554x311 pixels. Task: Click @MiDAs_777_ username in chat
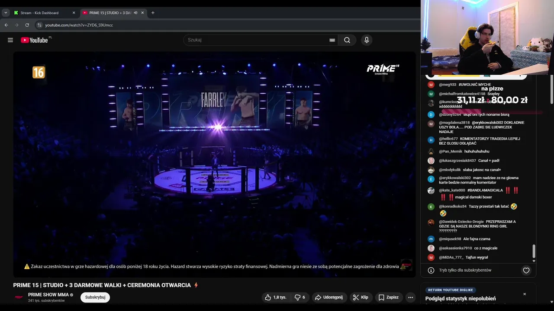(x=451, y=257)
